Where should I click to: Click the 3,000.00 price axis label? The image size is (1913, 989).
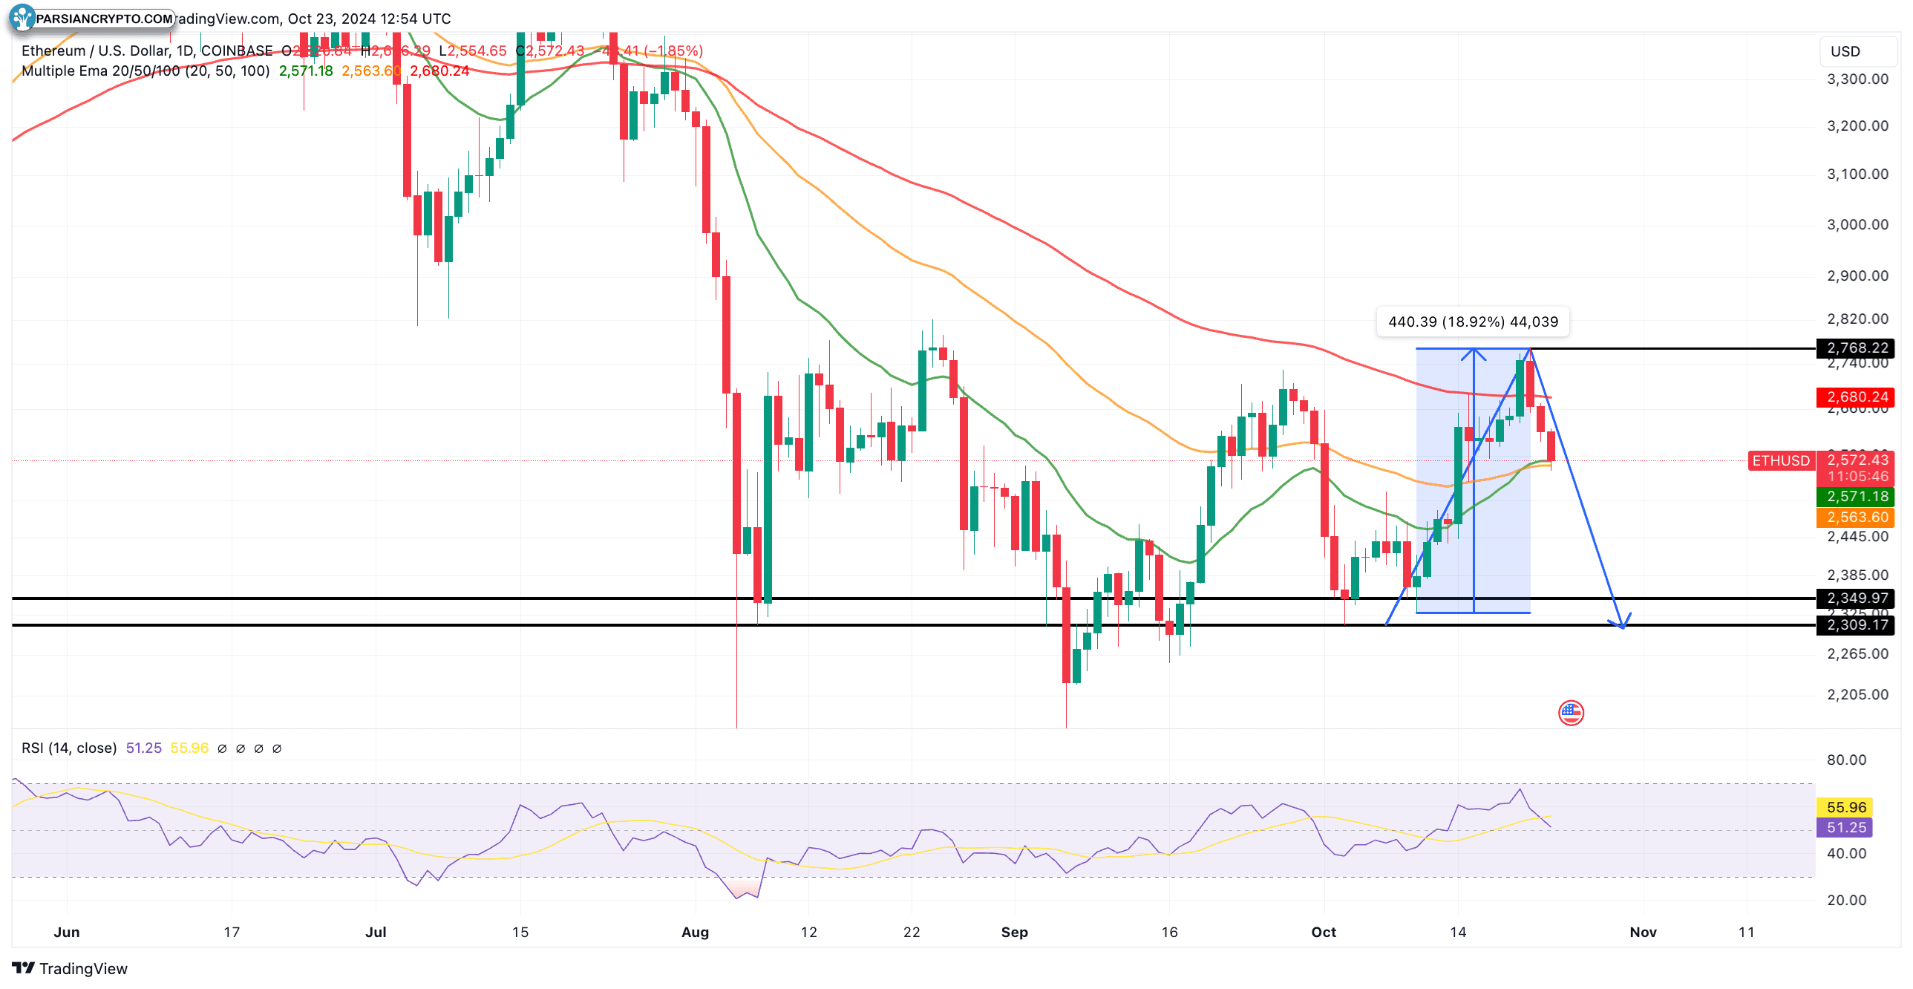click(x=1857, y=224)
